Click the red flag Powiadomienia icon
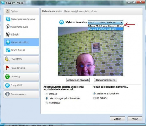This screenshot has height=126, width=146. pos(7,68)
